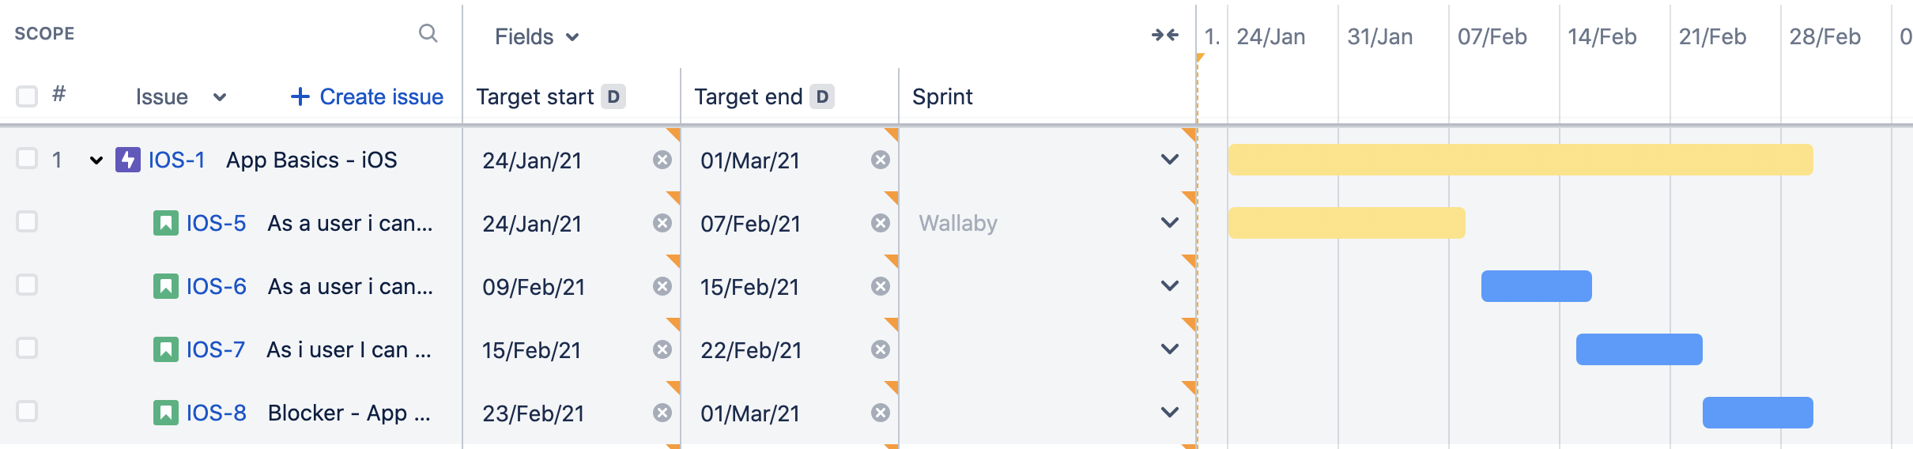Open the scope search magnifier icon
The image size is (1913, 449).
(x=428, y=33)
